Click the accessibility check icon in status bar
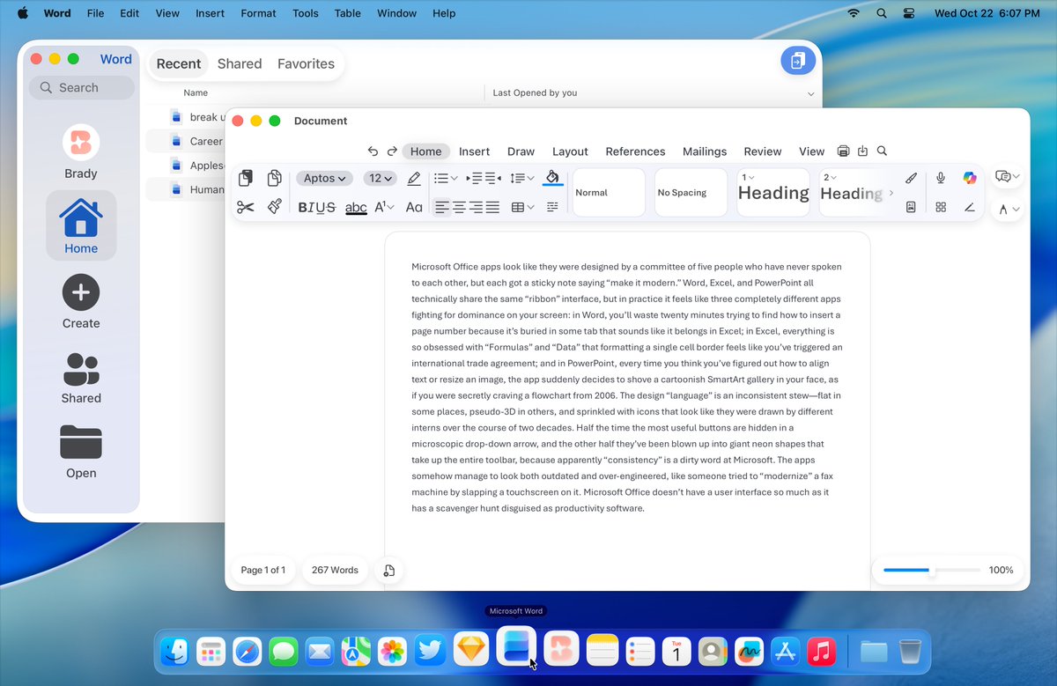Image resolution: width=1057 pixels, height=686 pixels. [388, 571]
